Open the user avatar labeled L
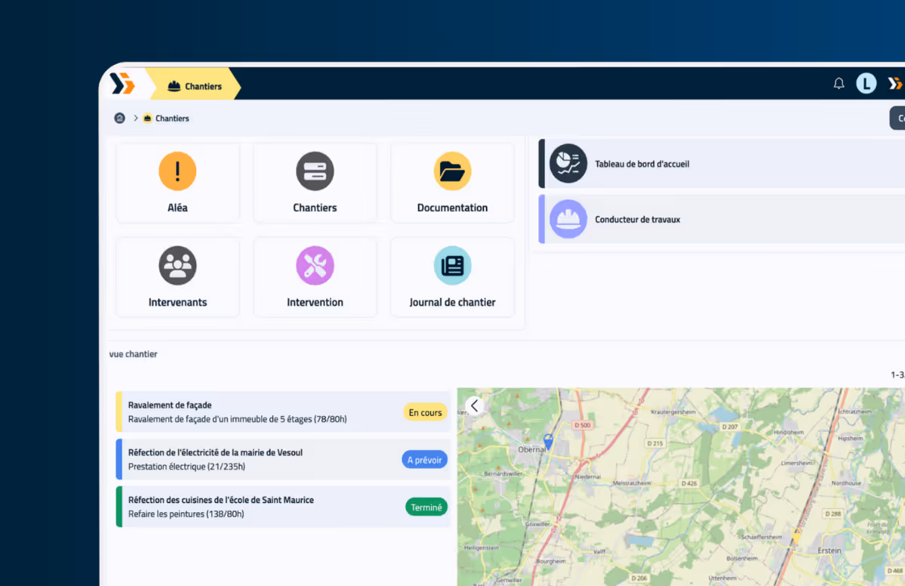The height and width of the screenshot is (586, 905). click(866, 84)
